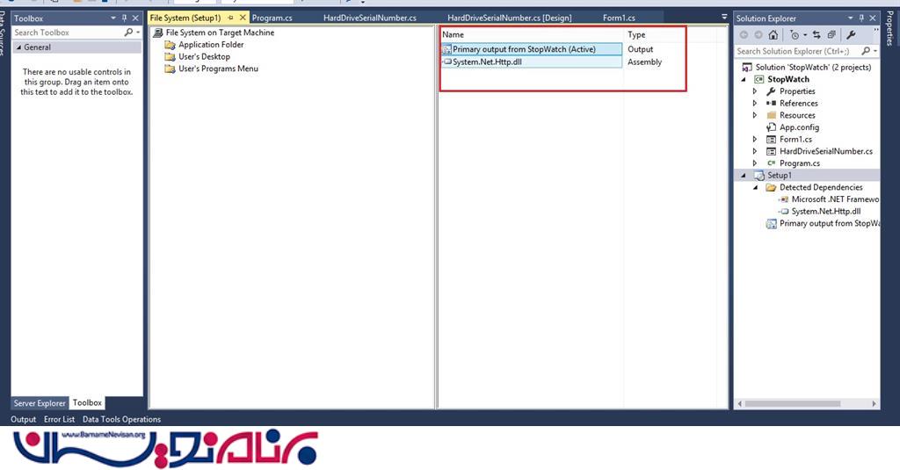Open the Toolbox window options dropdown arrow

tap(113, 18)
